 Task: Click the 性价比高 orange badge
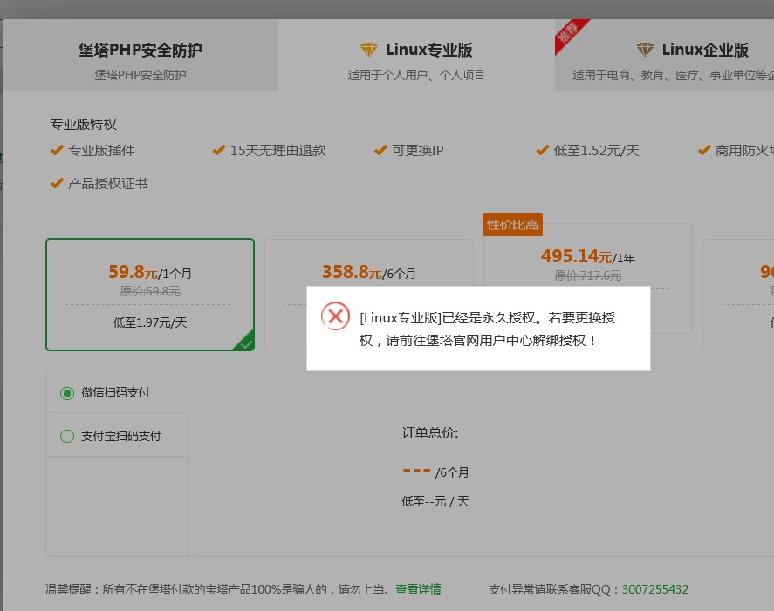512,225
